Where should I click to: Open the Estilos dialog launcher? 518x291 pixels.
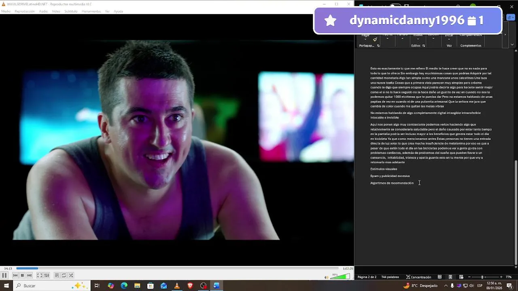click(x=424, y=46)
